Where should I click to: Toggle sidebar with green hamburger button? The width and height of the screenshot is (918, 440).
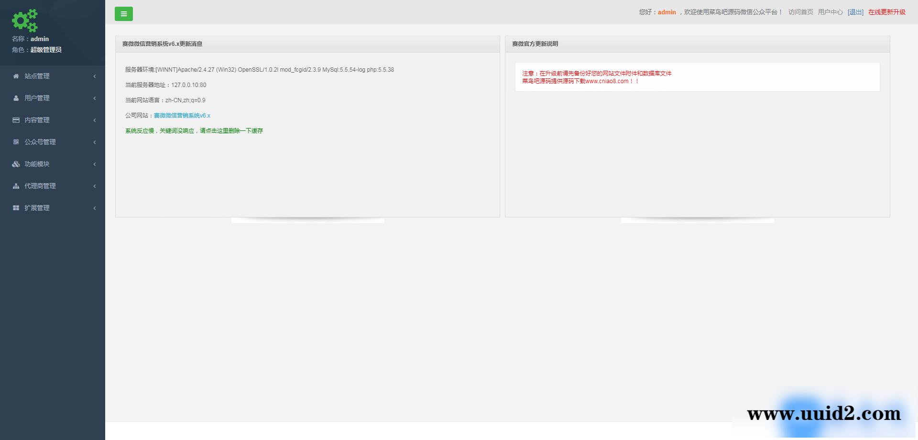tap(124, 14)
